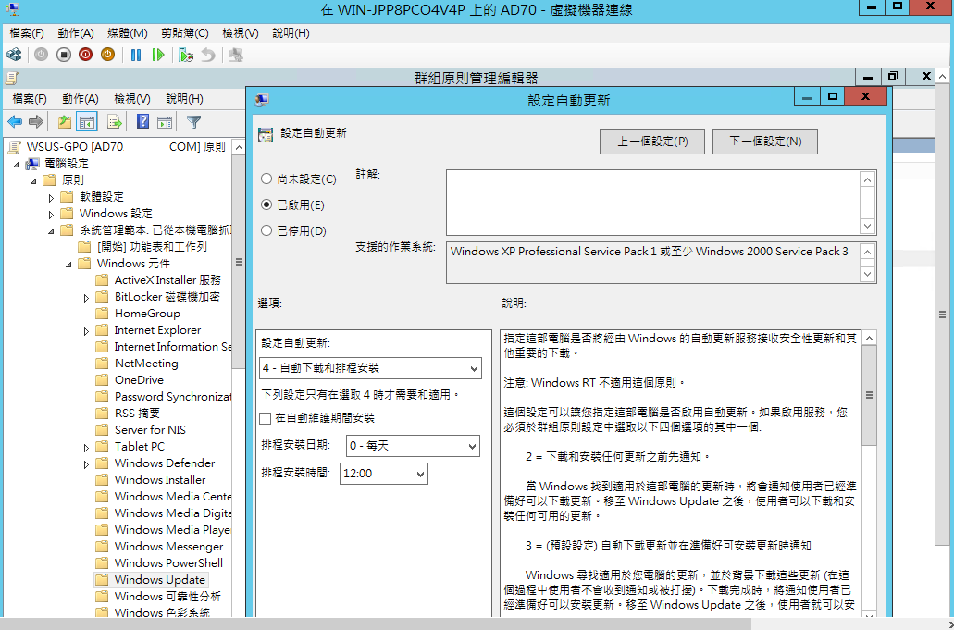Open VM connection 說明(H) menu
Screen dimensions: 954x630
291,32
